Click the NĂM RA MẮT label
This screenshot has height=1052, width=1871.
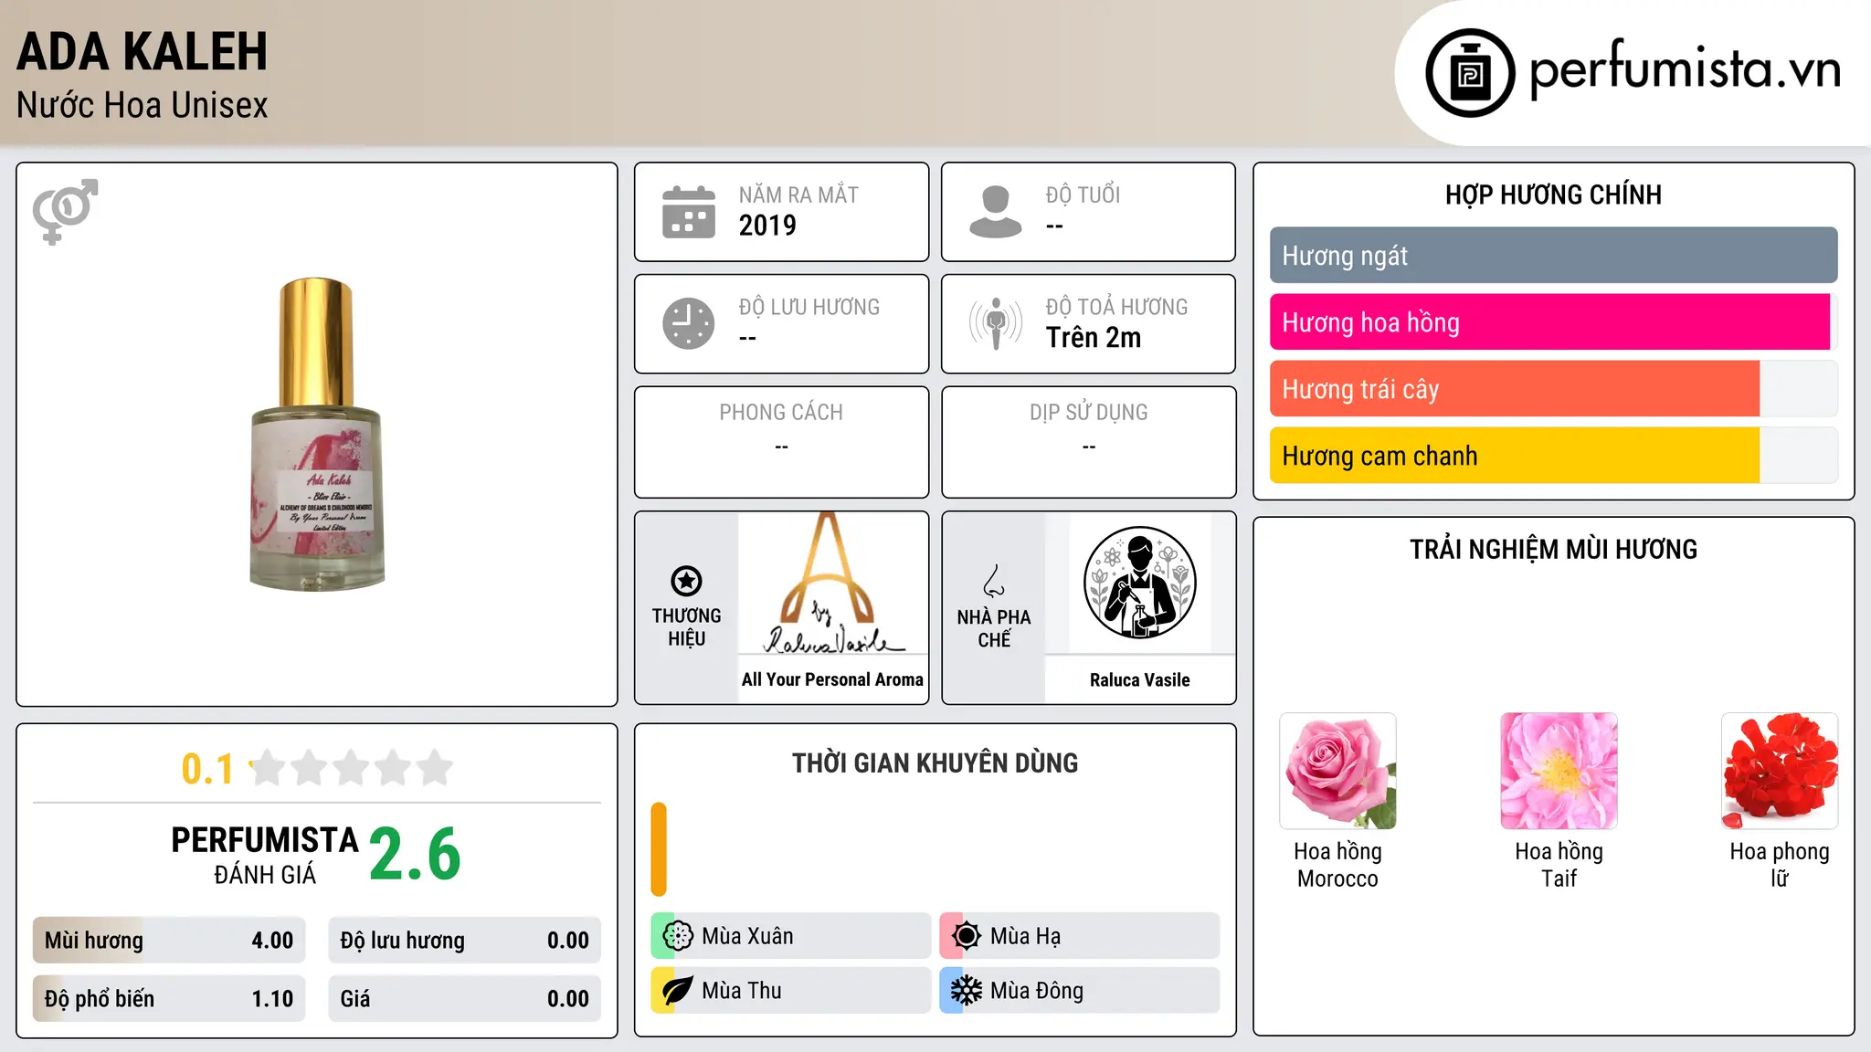(798, 195)
